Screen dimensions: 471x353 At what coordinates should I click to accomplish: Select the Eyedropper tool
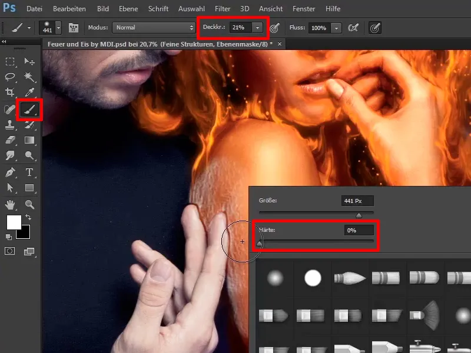coord(29,92)
